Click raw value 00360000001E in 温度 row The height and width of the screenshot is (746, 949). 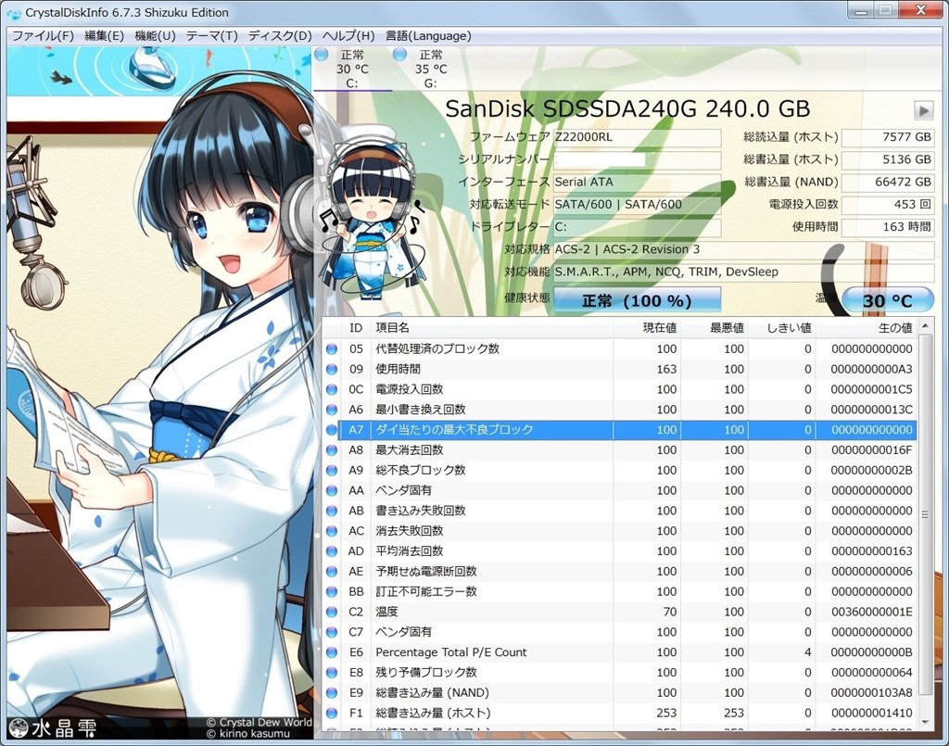pos(871,613)
